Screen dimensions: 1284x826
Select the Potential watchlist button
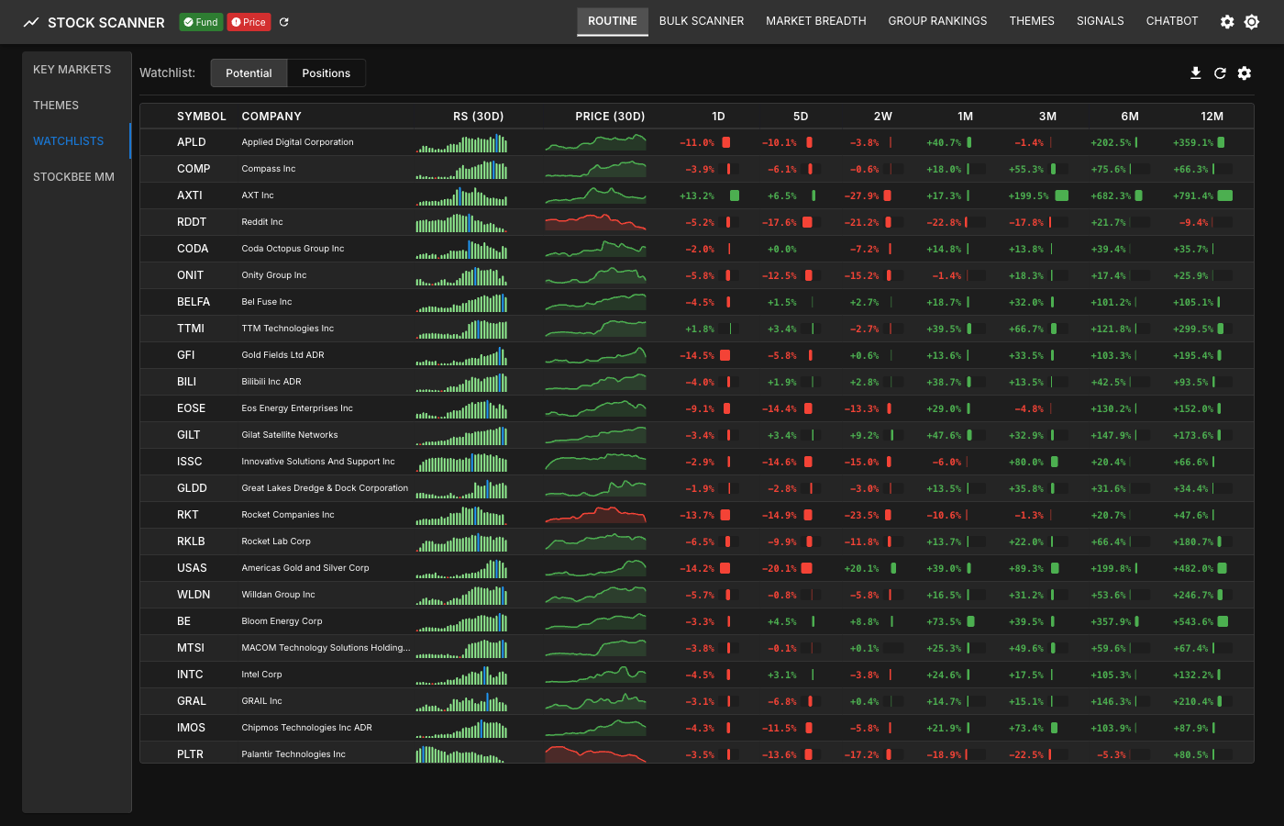249,73
